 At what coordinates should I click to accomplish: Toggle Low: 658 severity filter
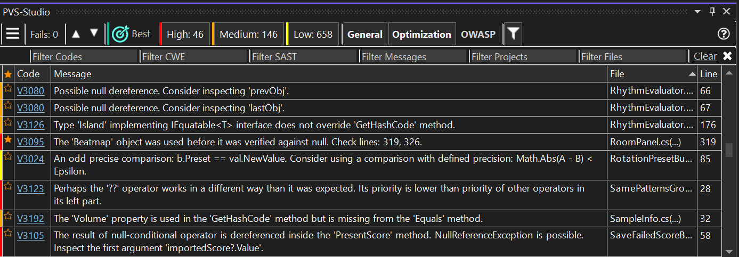click(312, 35)
